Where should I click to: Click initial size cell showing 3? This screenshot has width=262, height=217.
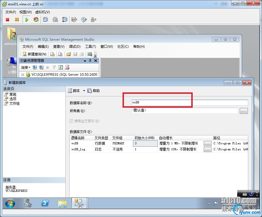145,144
